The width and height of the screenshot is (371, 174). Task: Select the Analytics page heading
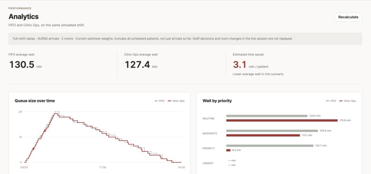(x=23, y=17)
